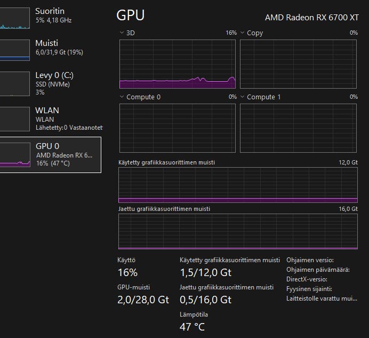Click the Levy 0 disk graph thumbnail
Screen dimensions: 369x338
15,84
